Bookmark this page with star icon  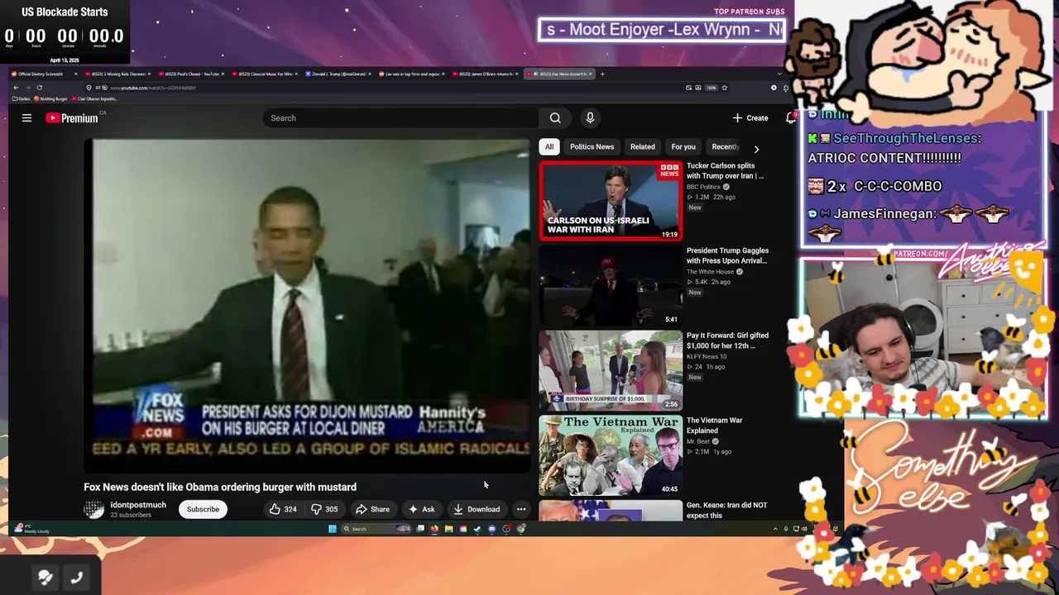pyautogui.click(x=724, y=88)
